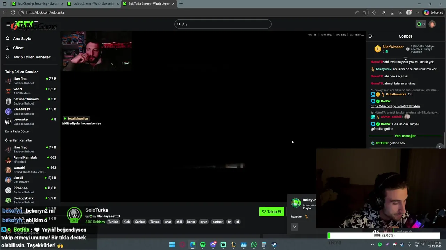Viewport: 446px width, 250px height.
Task: Open Calculator from taskbar
Action: [x=264, y=245]
